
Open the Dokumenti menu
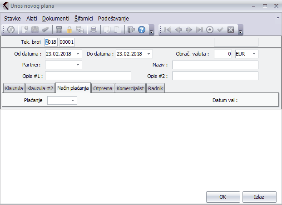(55, 18)
